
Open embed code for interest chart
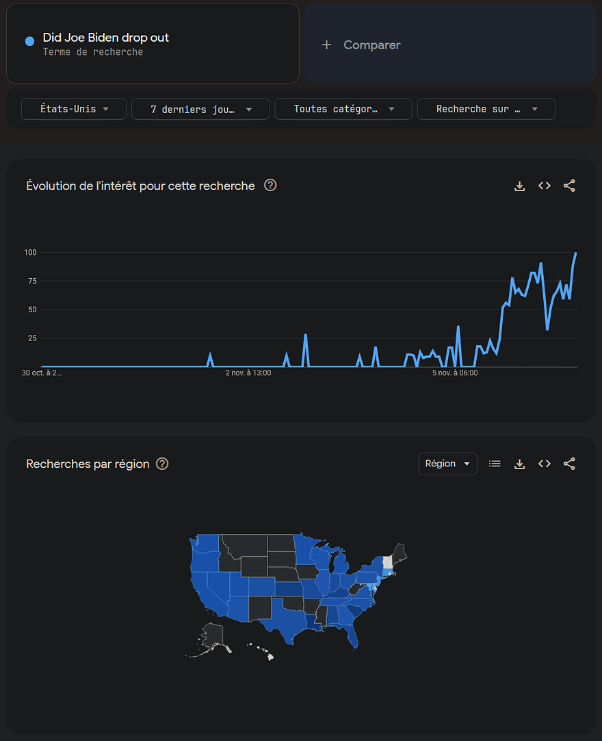pyautogui.click(x=545, y=186)
